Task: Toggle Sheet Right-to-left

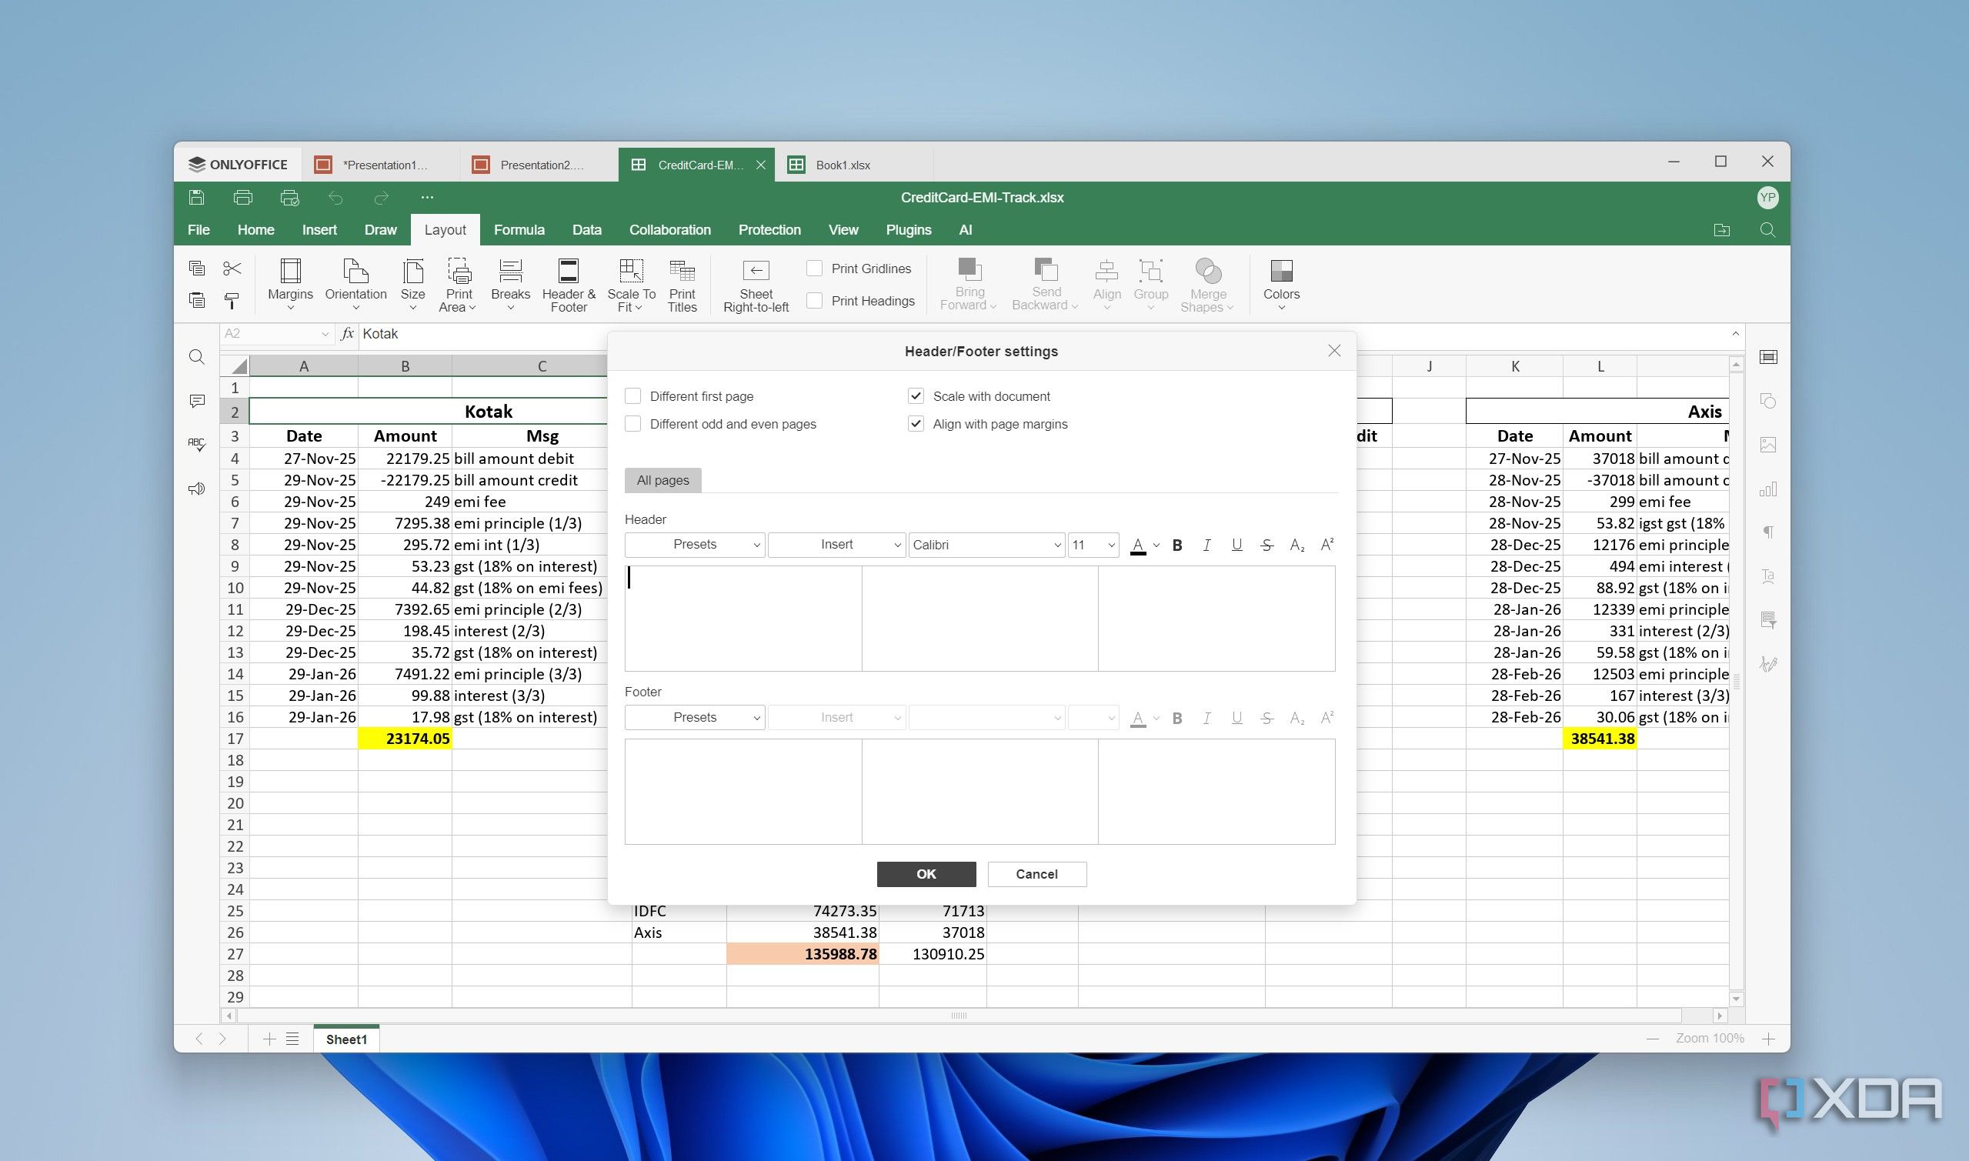Action: point(756,285)
